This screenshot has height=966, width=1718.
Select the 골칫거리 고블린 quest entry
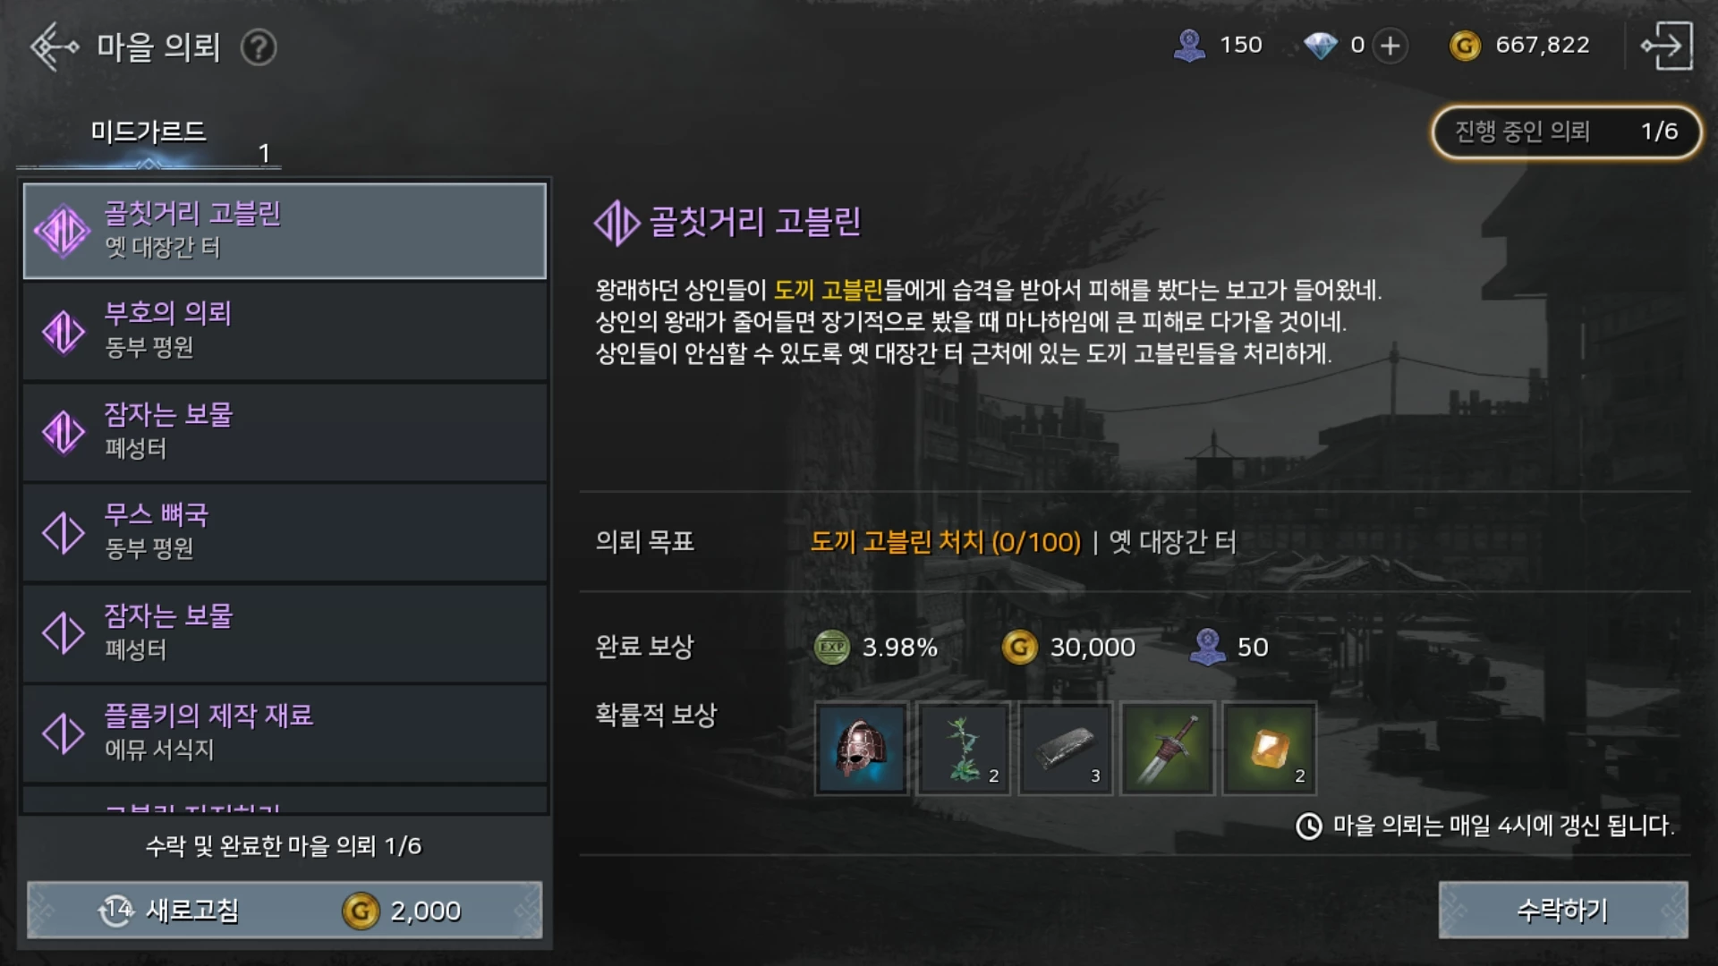[x=285, y=231]
